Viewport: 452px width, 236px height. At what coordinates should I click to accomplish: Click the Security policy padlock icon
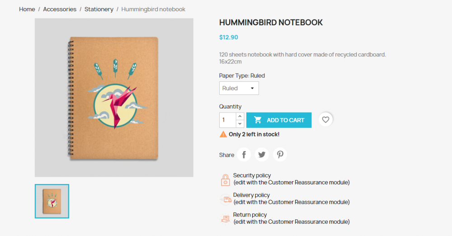[226, 180]
